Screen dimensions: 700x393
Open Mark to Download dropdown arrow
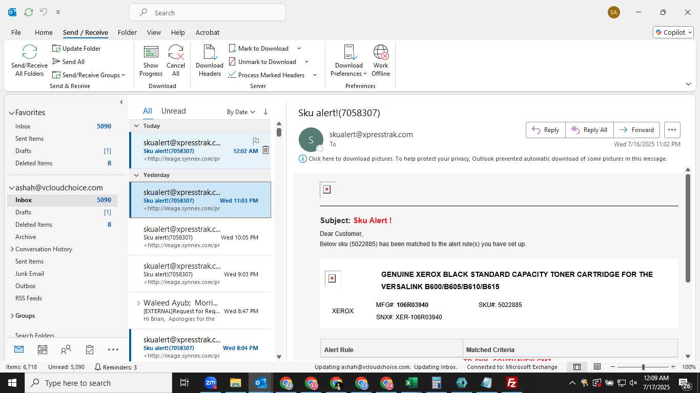[299, 49]
